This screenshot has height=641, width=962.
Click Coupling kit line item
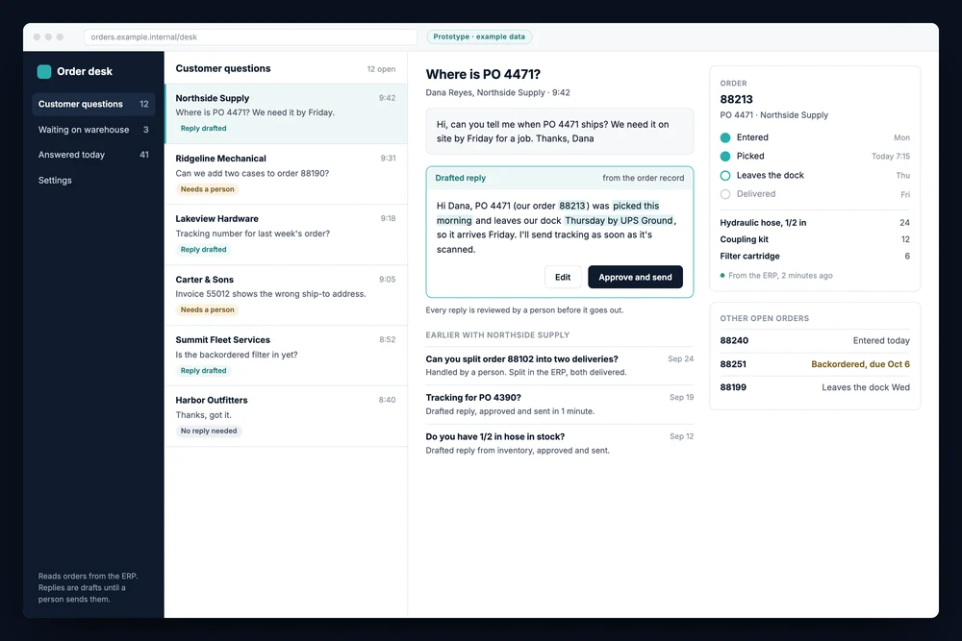tap(815, 239)
